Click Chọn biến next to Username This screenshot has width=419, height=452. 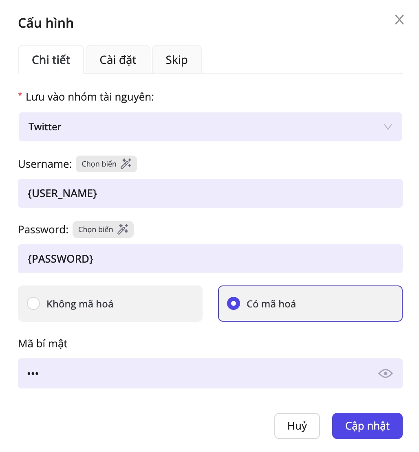pos(99,164)
